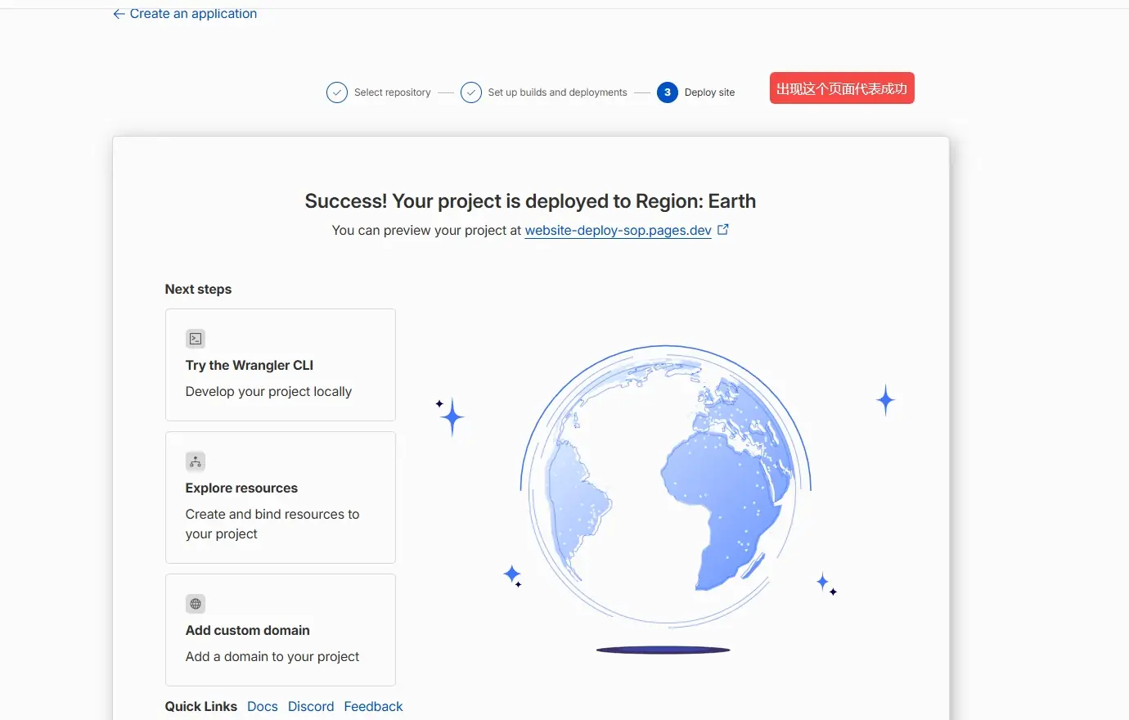Screen dimensions: 1129x720
Task: Select the Deploy site step label
Action: pos(709,92)
